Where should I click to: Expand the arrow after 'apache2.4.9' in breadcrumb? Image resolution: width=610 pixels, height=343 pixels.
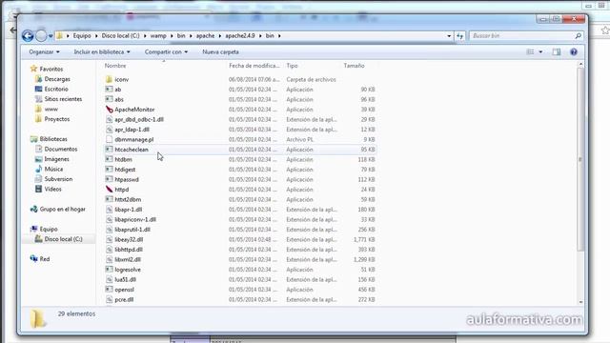tap(260, 36)
